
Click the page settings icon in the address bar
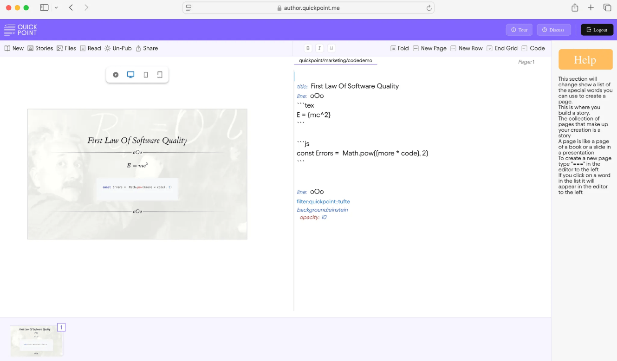[x=188, y=8]
